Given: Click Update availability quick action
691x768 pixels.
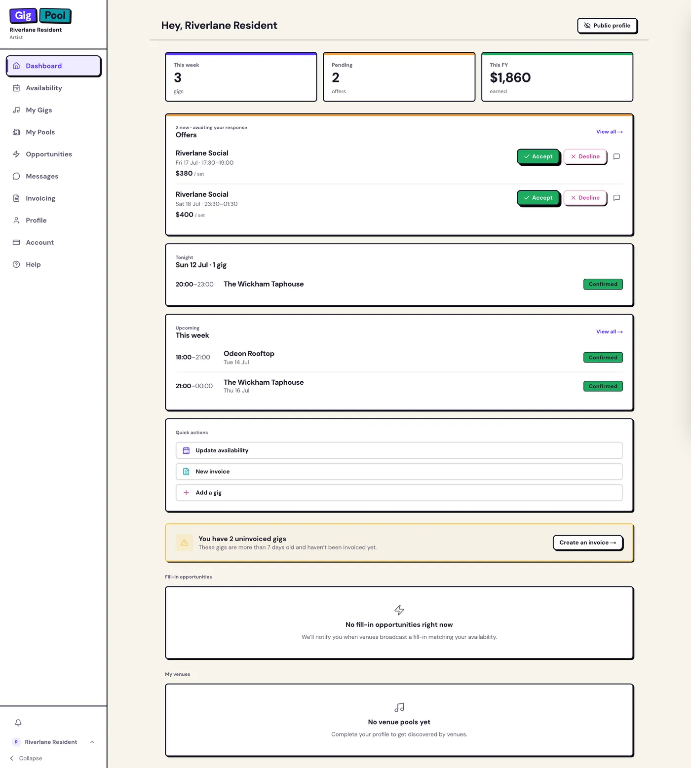Looking at the screenshot, I should point(399,450).
